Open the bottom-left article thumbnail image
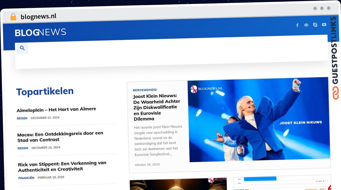This screenshot has width=341, height=190. (178, 184)
